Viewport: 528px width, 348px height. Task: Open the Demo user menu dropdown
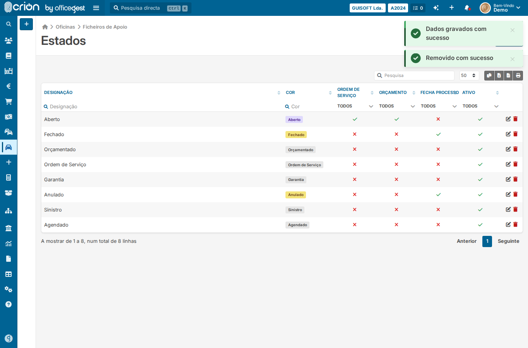pos(501,8)
